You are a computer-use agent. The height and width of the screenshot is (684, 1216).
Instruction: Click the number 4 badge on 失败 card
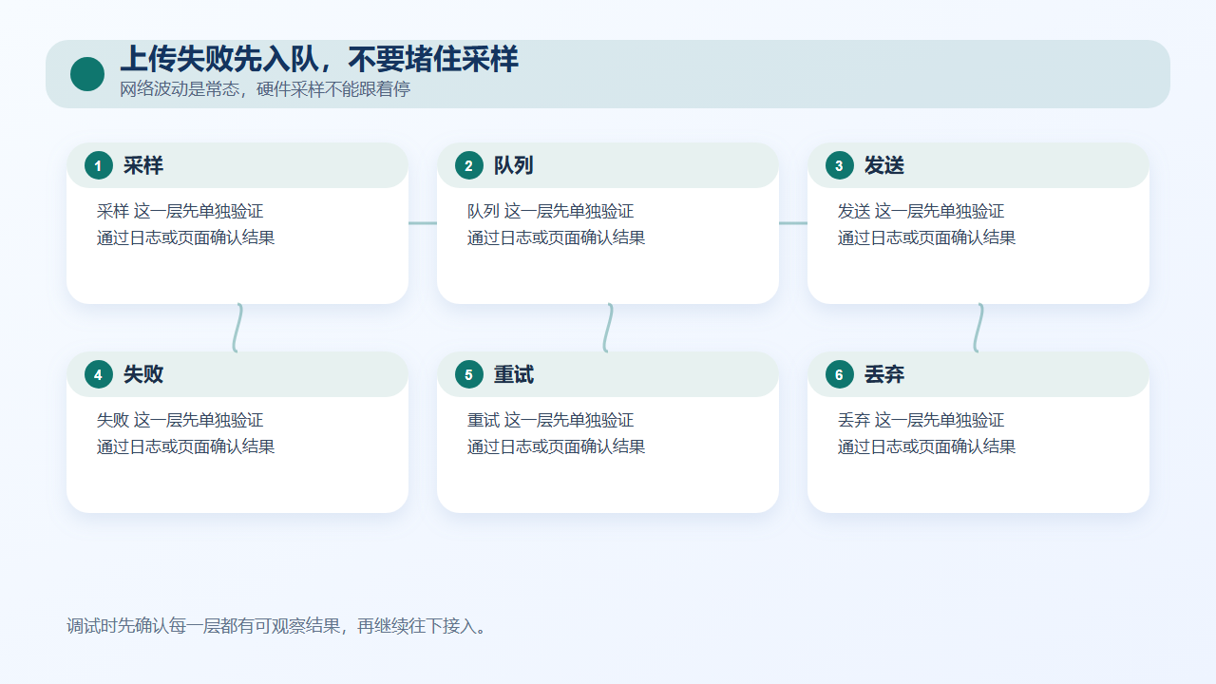point(98,375)
